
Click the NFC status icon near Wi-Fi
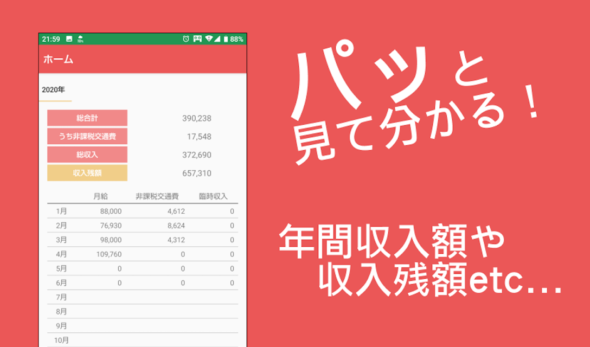pyautogui.click(x=197, y=37)
